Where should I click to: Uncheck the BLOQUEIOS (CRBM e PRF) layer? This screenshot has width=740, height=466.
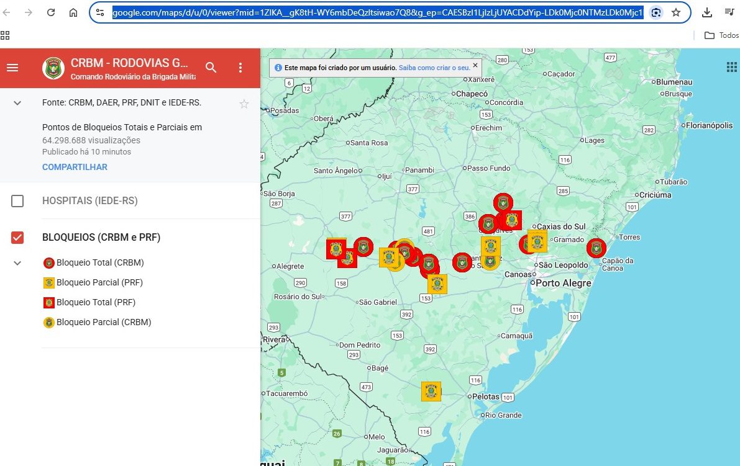(17, 238)
